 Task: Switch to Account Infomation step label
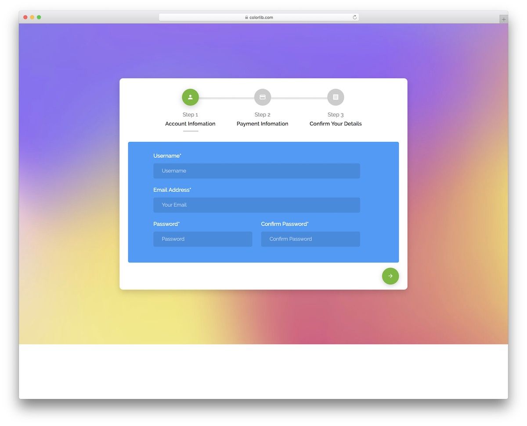click(x=190, y=124)
